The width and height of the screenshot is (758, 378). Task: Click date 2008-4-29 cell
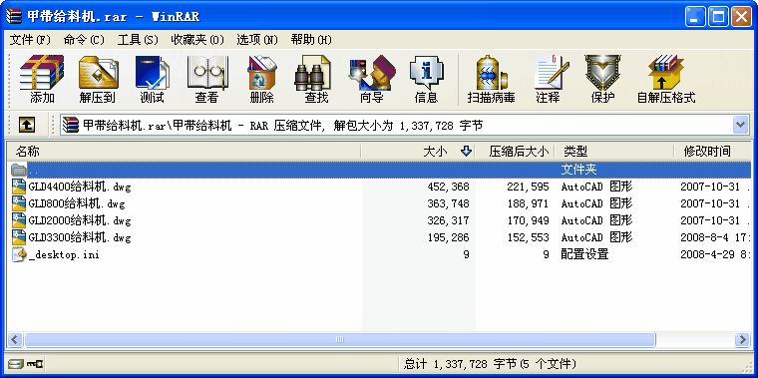(x=715, y=254)
